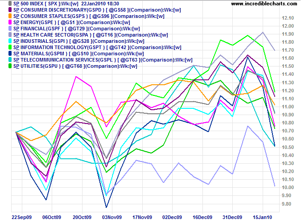Click the 9.80 price scale value
Screen dimensions: 301x223
coord(286,204)
